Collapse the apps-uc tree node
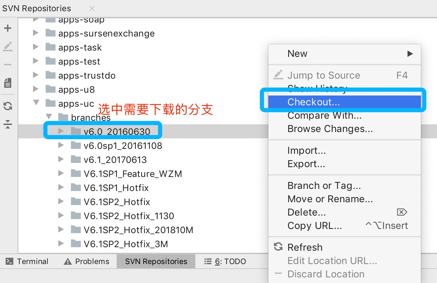This screenshot has height=283, width=437. [x=36, y=103]
